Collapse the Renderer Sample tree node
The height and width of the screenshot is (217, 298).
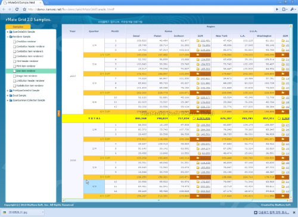[x=8, y=37]
